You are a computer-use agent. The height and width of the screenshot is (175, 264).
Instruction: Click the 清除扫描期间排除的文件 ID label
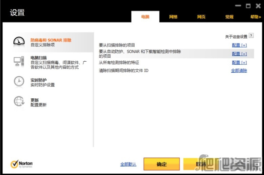point(124,71)
